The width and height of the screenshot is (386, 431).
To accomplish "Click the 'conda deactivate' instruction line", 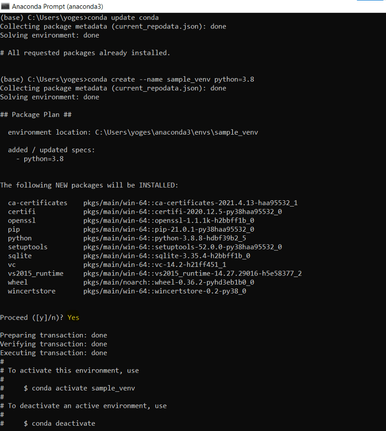I will pos(64,423).
